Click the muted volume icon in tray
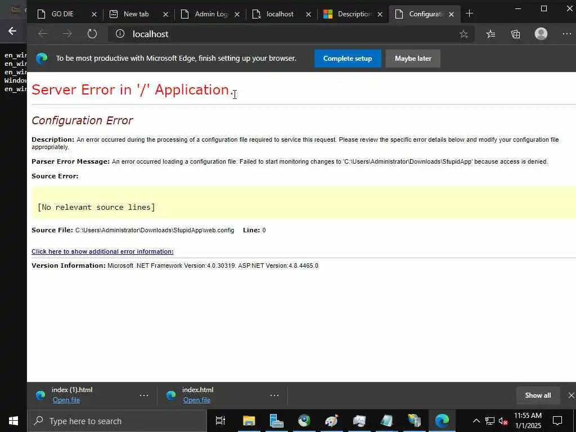The image size is (576, 432). point(503,421)
